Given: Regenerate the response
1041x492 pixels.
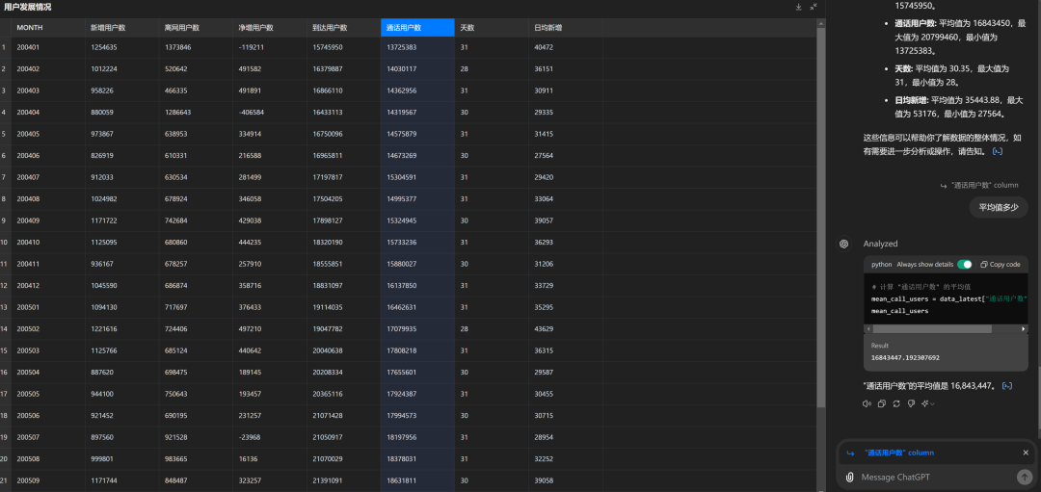Looking at the screenshot, I should tap(896, 403).
